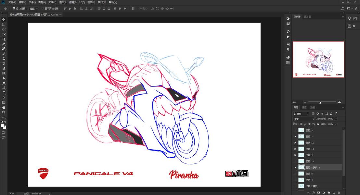Add new adjustment layer from bottom bar
Viewport: 360px width, 195px height.
coord(324,193)
